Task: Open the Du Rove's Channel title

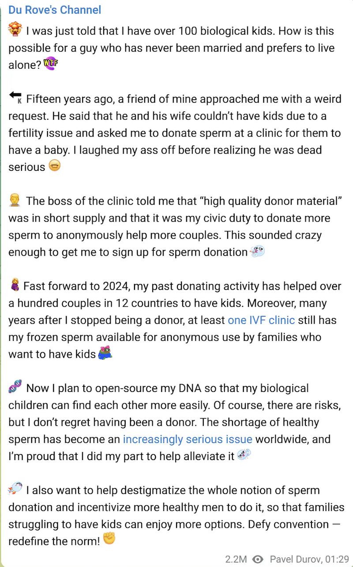Action: (x=55, y=10)
